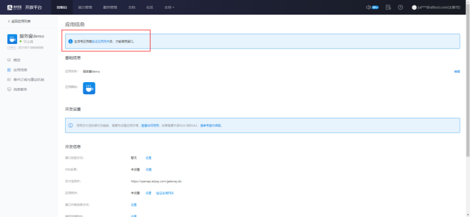This screenshot has width=470, height=217.
Task: Click the page vertical scrollbar
Action: click(x=468, y=81)
